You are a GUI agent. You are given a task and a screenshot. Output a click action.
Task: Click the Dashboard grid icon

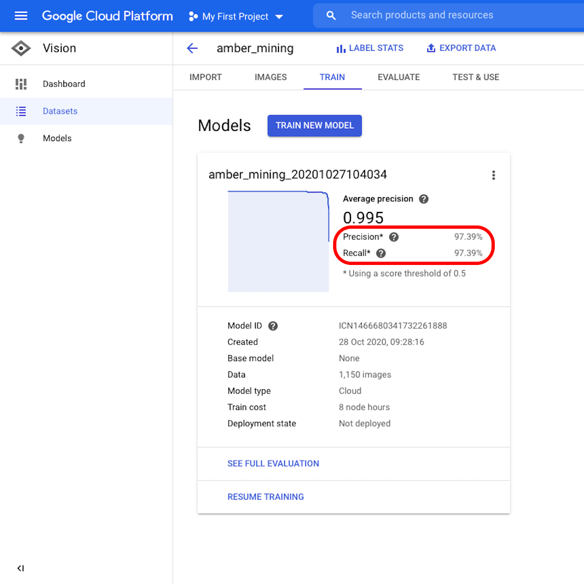click(21, 84)
